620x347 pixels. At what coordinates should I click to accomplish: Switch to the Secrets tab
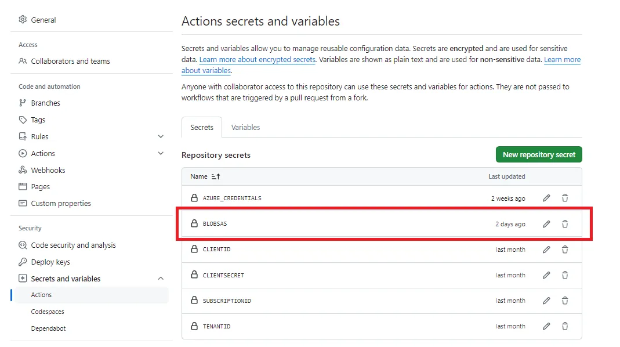point(202,128)
